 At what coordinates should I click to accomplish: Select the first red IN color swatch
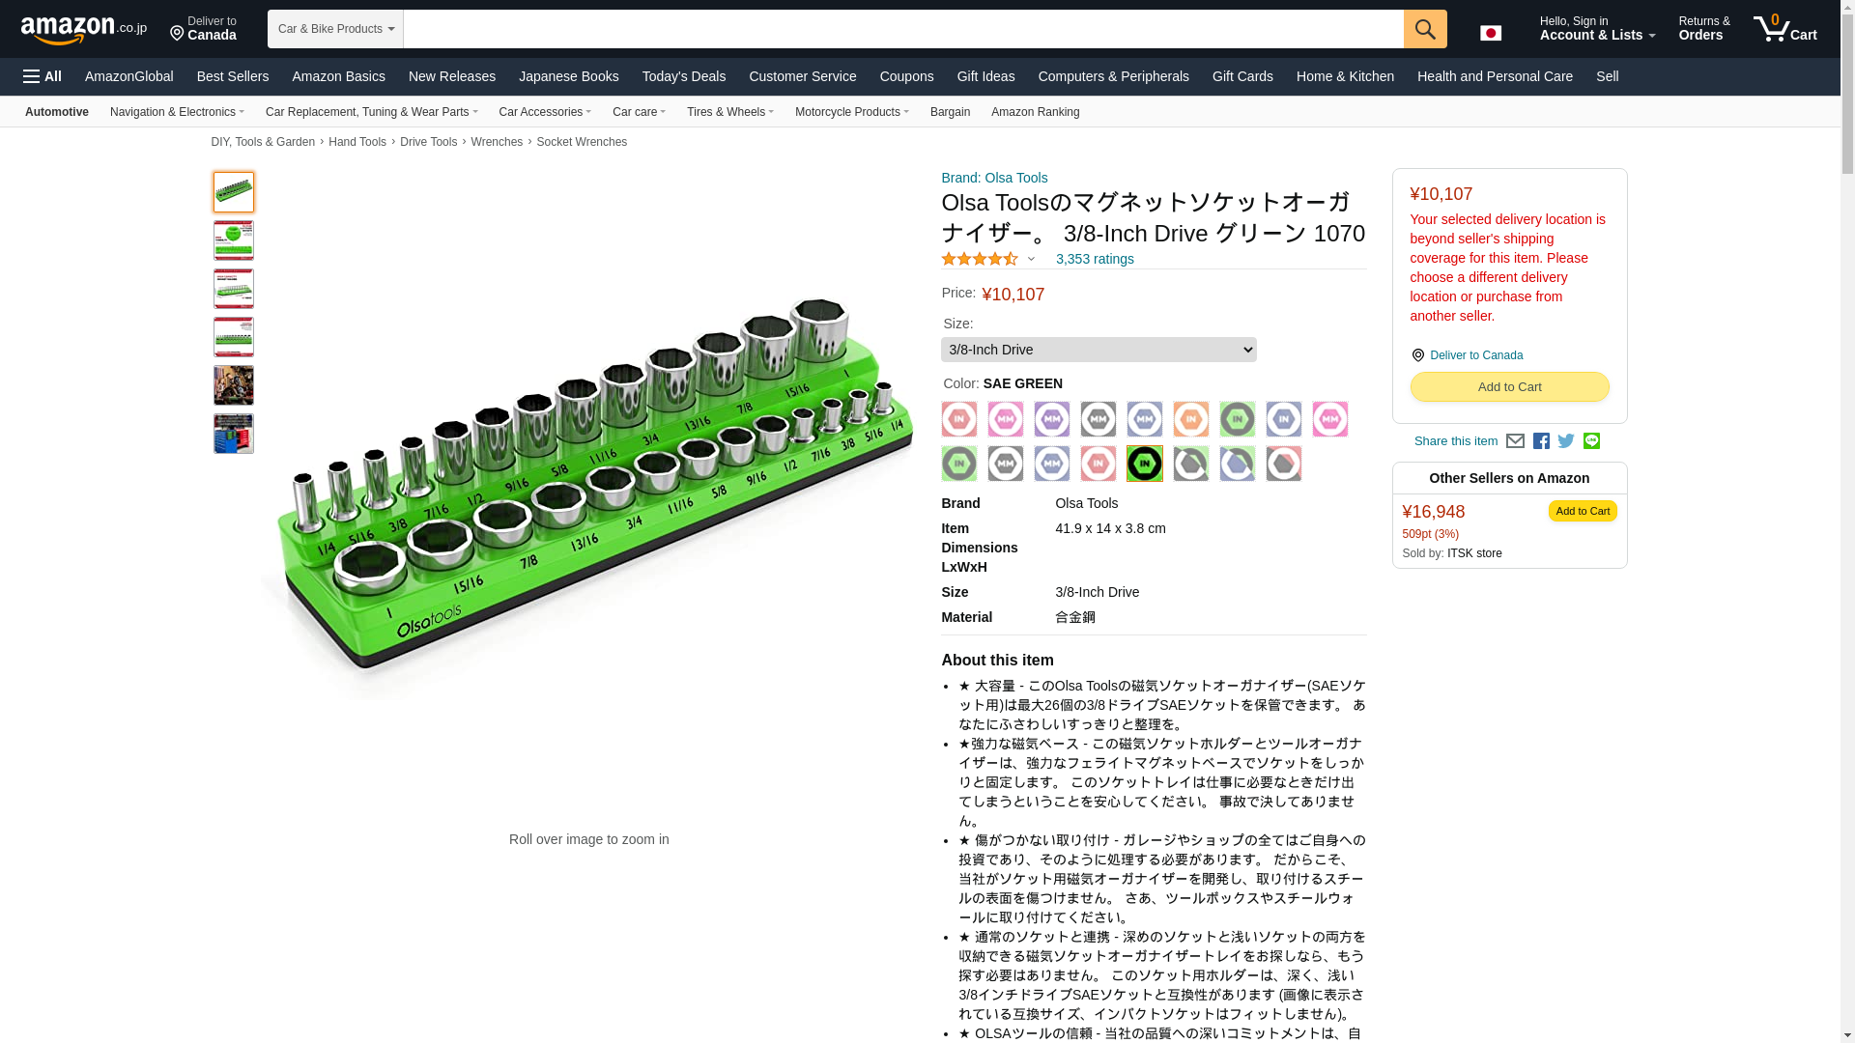point(959,419)
